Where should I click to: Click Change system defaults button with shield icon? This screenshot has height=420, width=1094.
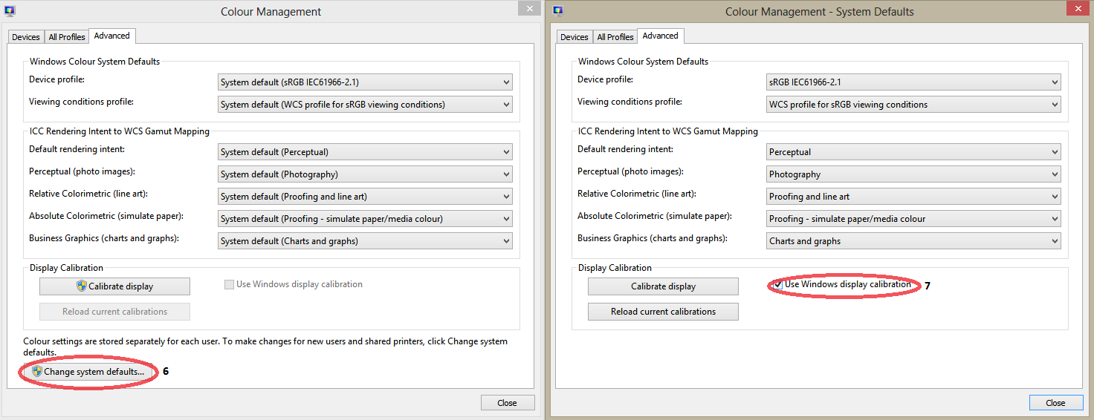pos(88,372)
